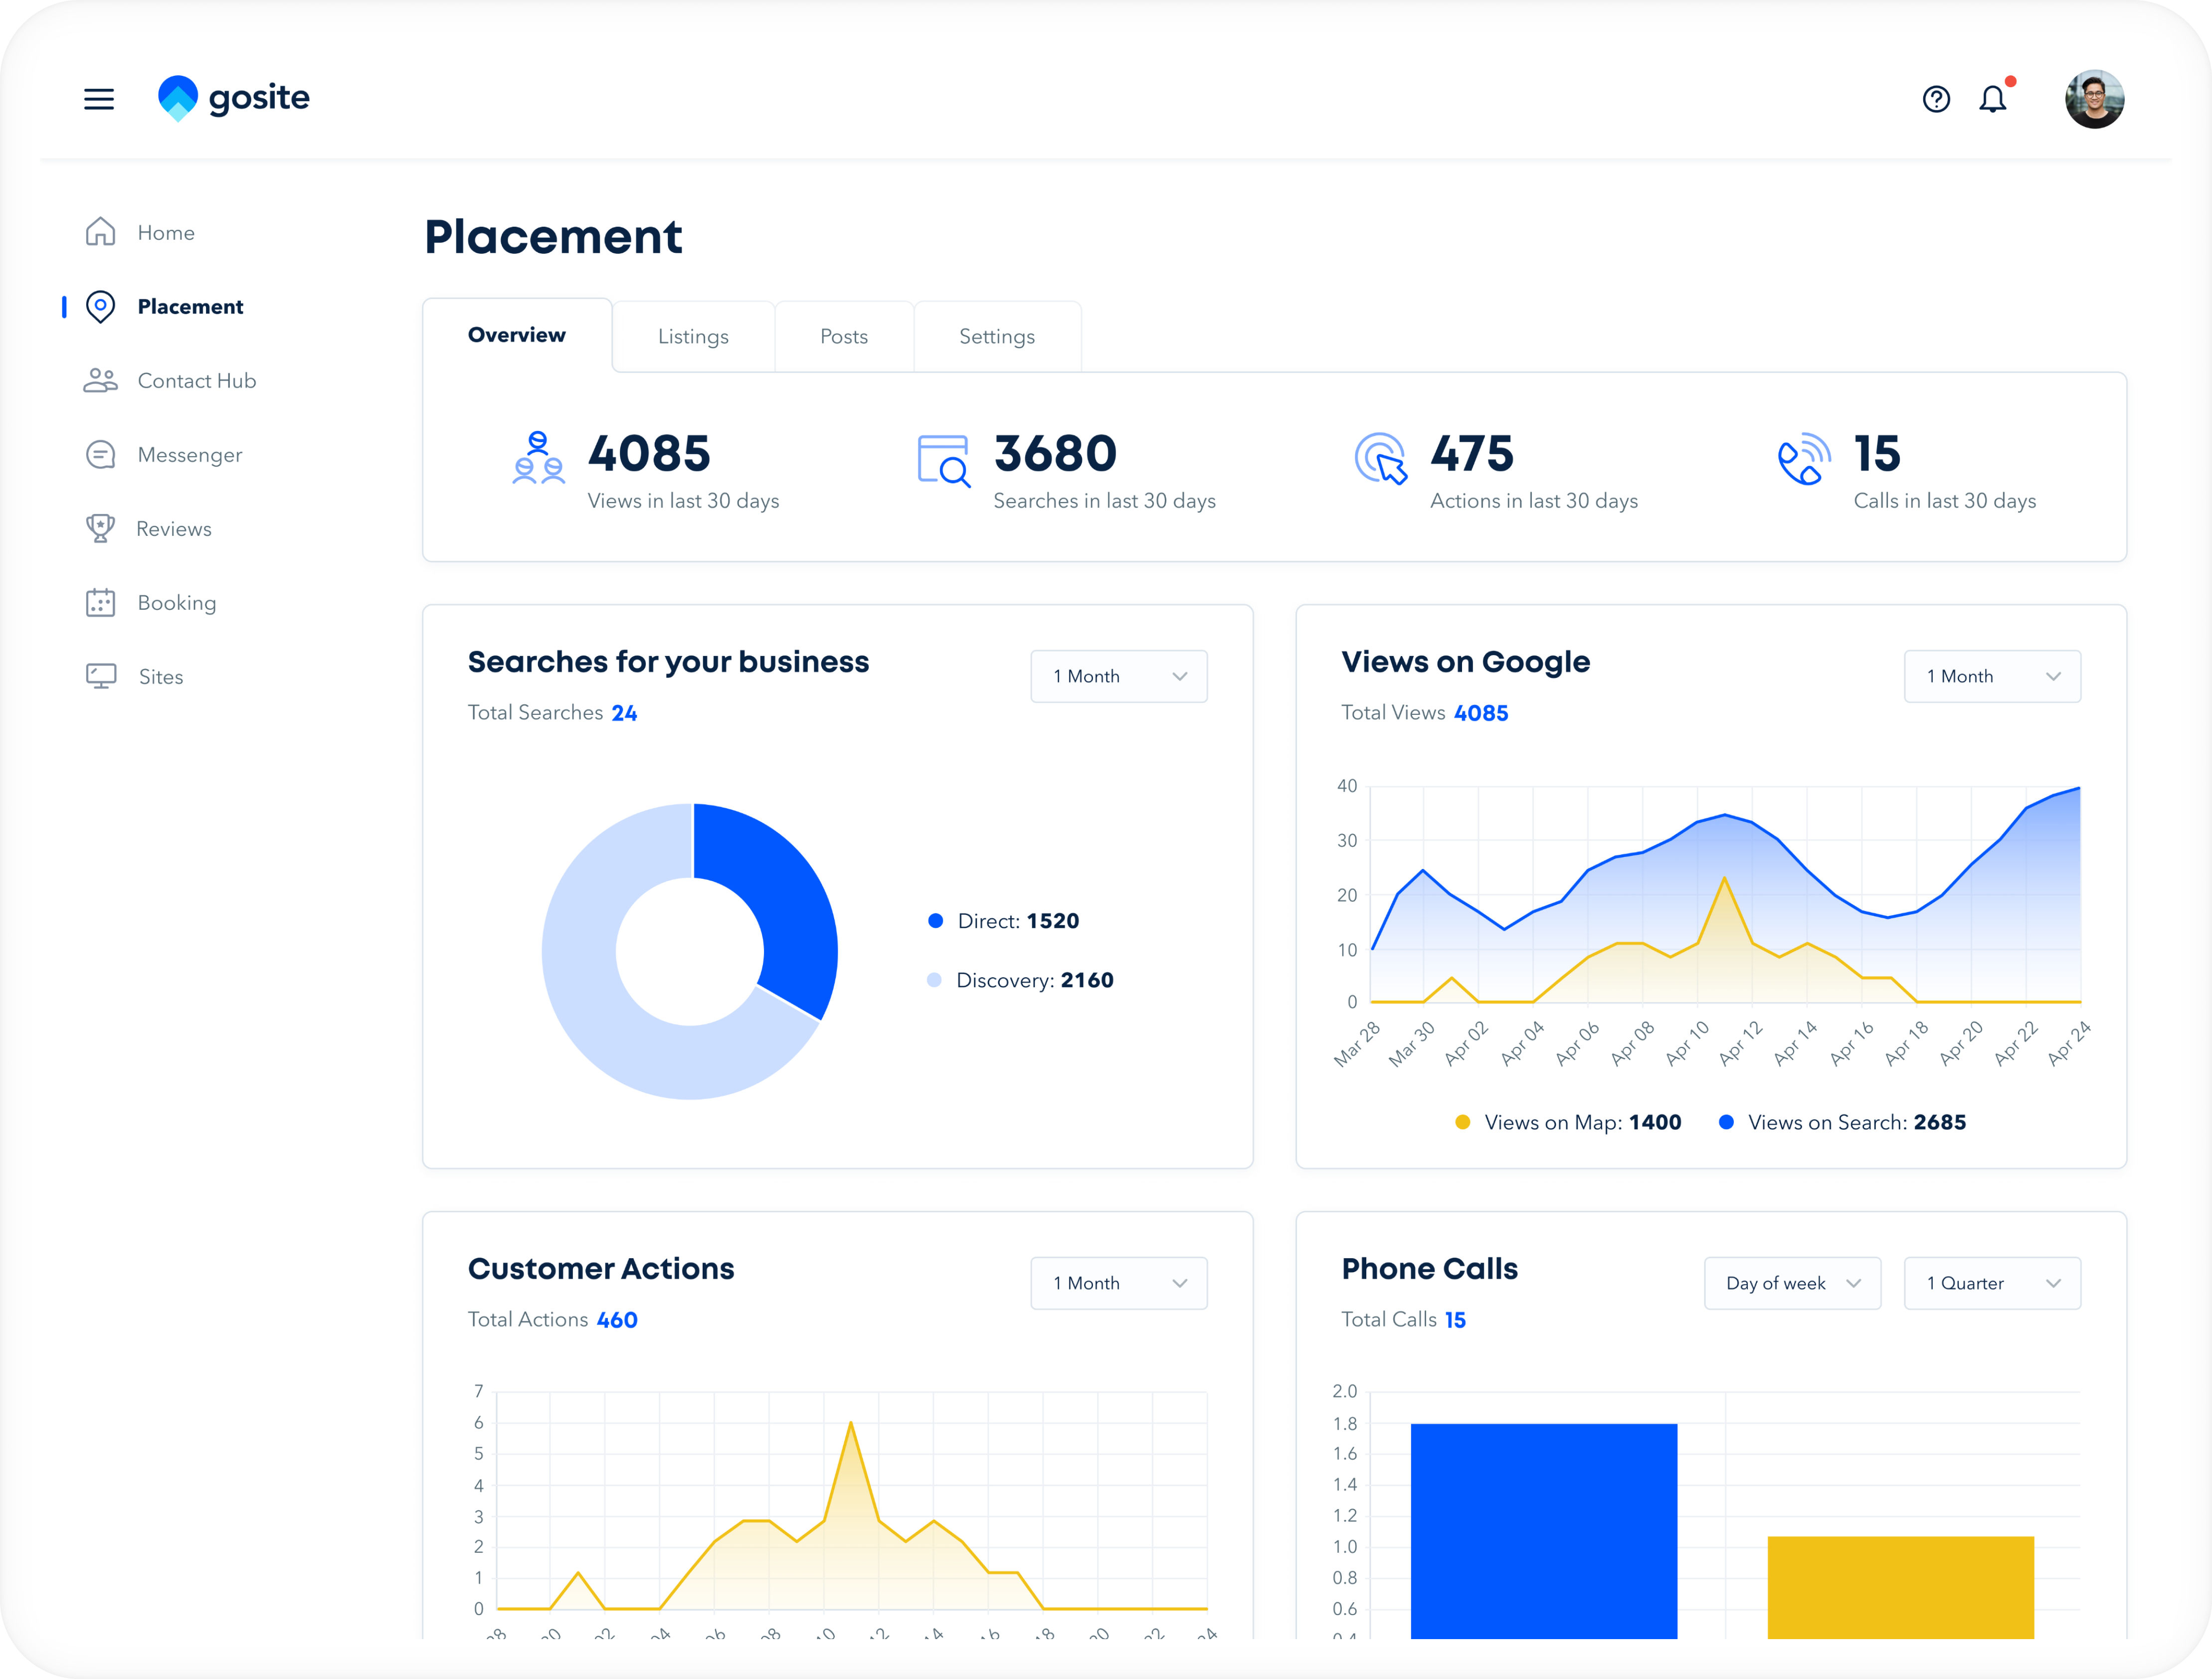Toggle the Views on Map legend marker
This screenshot has width=2212, height=1679.
point(1463,1122)
